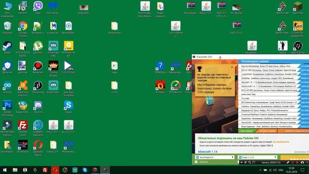The width and height of the screenshot is (309, 174).
Task: Select the Betternet desktop icon
Action: [x=8, y=67]
